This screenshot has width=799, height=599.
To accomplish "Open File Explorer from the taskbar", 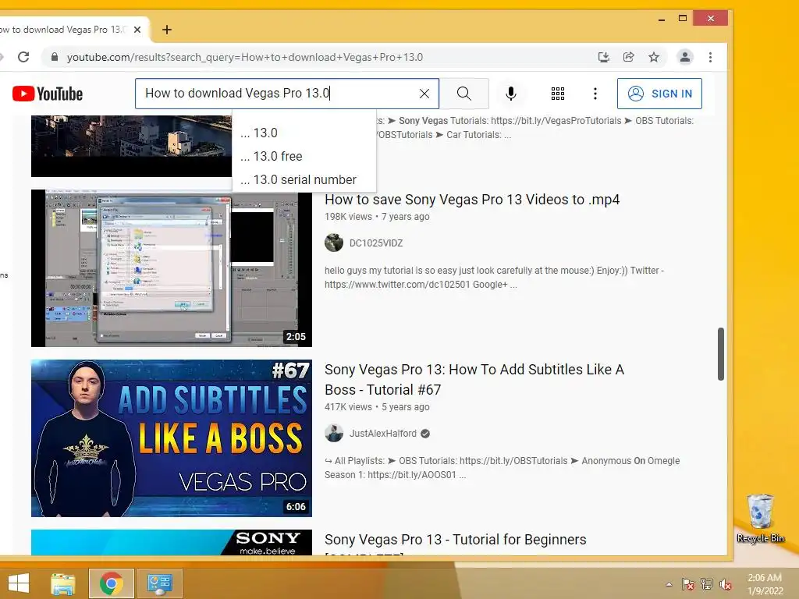I will (x=62, y=583).
